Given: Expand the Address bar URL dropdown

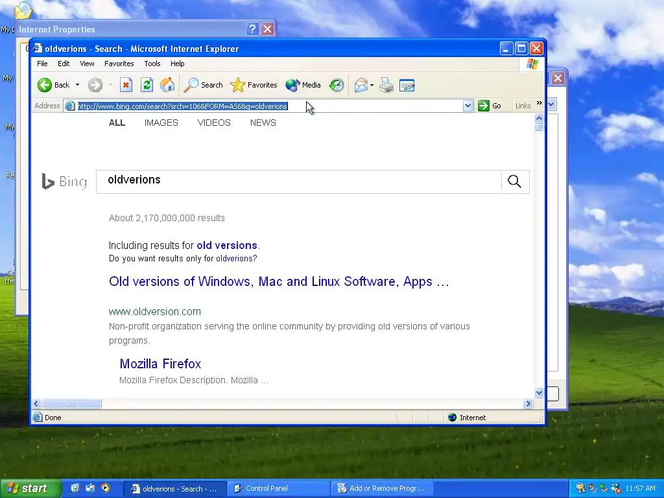Looking at the screenshot, I should [468, 106].
